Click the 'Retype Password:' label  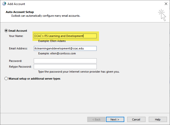click(20, 67)
